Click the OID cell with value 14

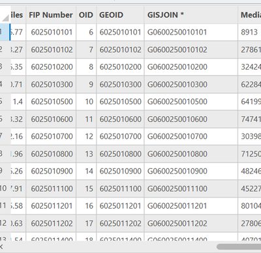(x=86, y=171)
